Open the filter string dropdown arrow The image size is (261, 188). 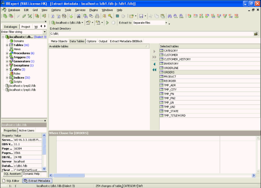pyautogui.click(x=44, y=32)
